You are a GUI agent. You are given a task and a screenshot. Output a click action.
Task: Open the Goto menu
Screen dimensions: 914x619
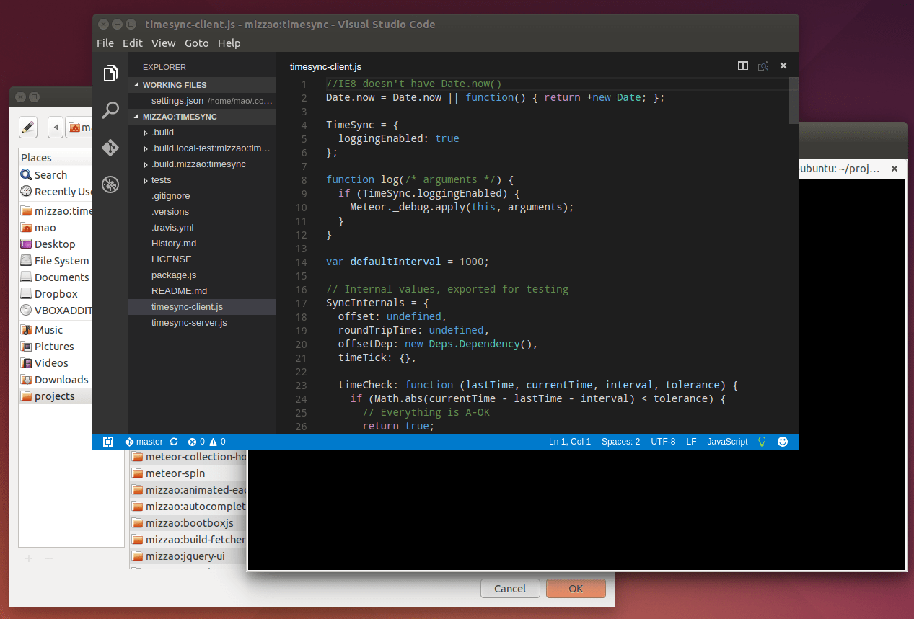pyautogui.click(x=197, y=43)
